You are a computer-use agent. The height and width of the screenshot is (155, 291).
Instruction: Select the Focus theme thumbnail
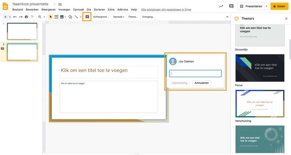(x=260, y=68)
